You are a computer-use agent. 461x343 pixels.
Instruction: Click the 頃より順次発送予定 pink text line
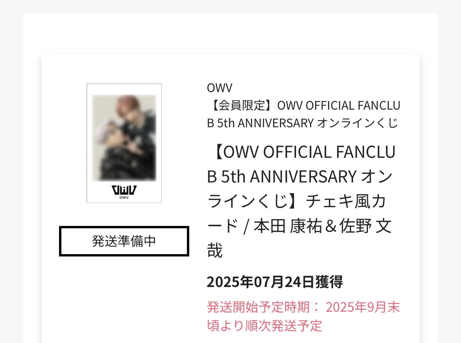click(x=265, y=326)
